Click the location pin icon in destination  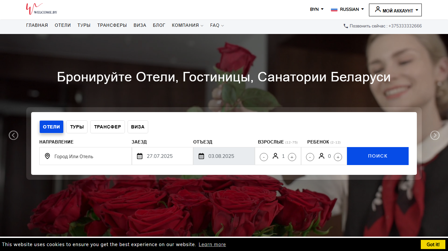(x=47, y=156)
